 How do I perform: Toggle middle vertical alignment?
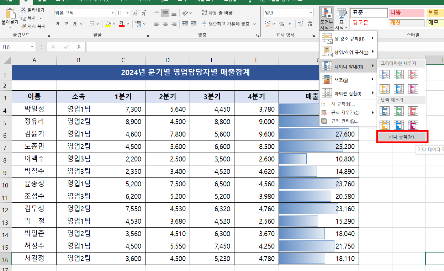pyautogui.click(x=165, y=13)
